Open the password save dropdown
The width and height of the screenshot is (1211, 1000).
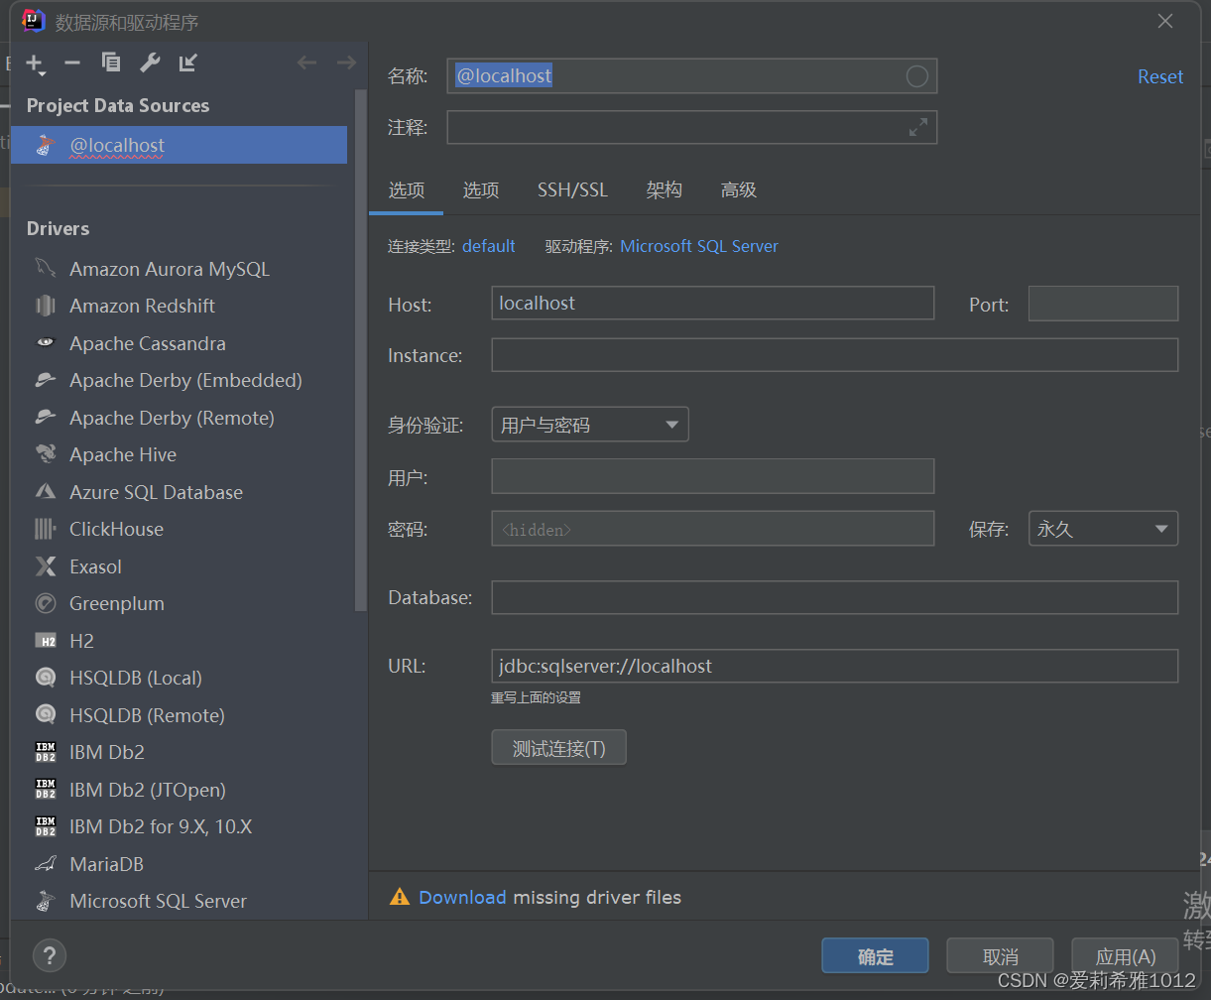1103,529
